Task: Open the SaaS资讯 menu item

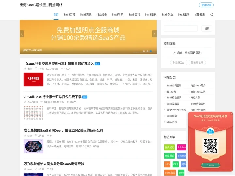Action: tap(86, 15)
